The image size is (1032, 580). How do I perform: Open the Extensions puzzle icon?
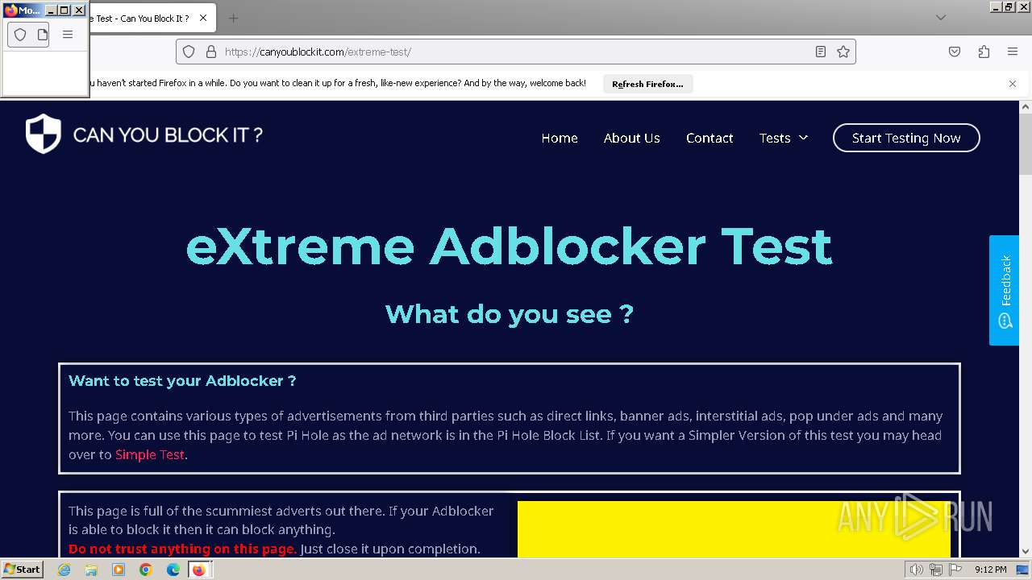click(984, 52)
